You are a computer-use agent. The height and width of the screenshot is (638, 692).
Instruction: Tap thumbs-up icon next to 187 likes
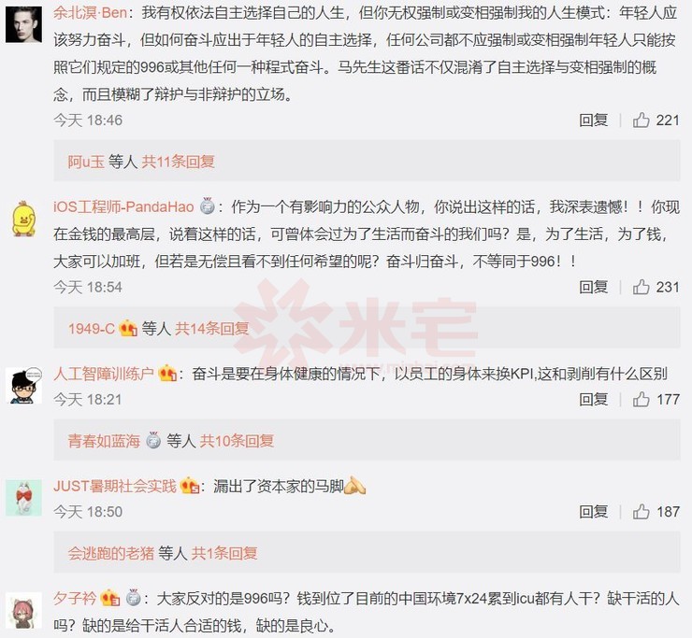pyautogui.click(x=641, y=512)
